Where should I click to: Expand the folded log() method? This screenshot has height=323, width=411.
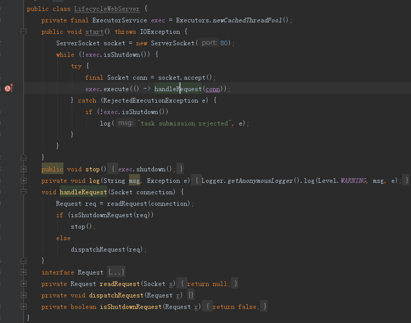(x=23, y=181)
